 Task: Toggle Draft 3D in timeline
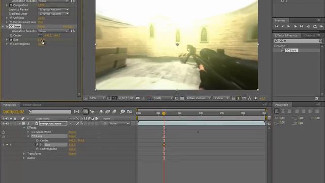point(92,112)
